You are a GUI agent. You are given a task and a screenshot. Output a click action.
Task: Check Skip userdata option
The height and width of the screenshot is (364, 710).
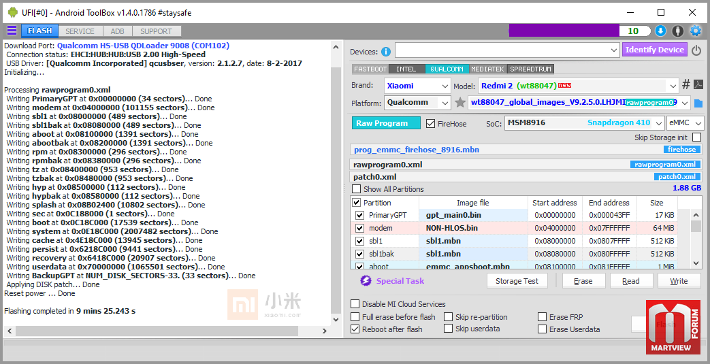(449, 328)
